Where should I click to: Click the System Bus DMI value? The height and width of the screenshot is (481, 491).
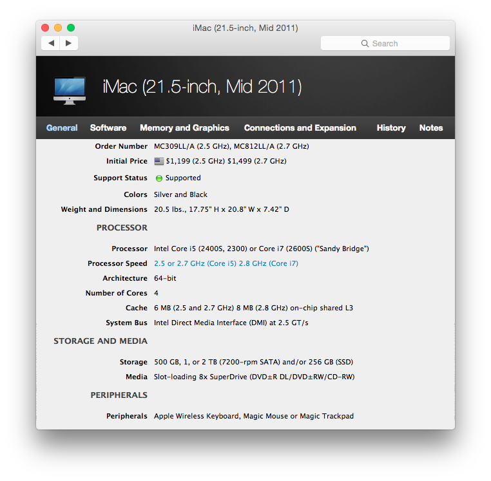point(231,323)
